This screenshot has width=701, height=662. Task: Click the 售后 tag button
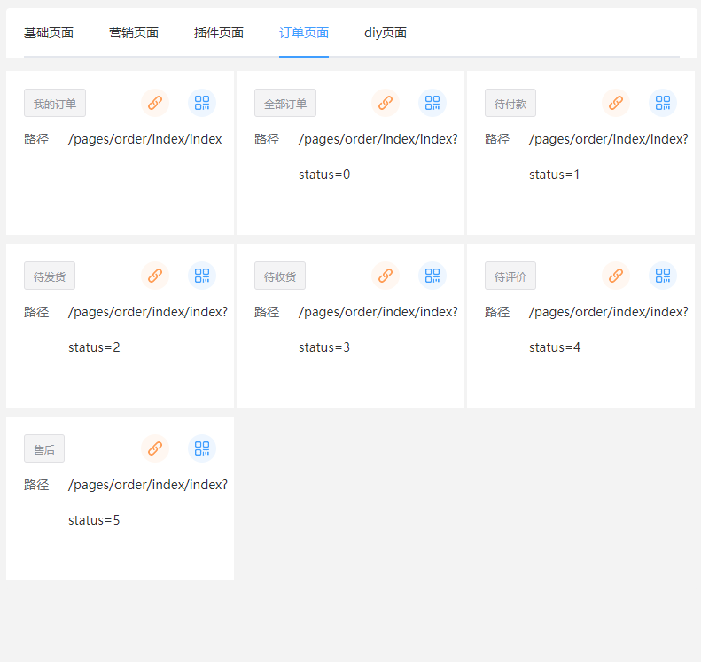coord(44,449)
